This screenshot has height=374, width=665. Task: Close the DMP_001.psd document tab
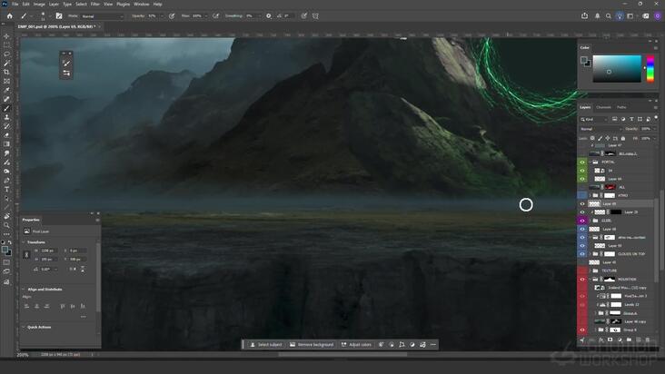click(99, 26)
